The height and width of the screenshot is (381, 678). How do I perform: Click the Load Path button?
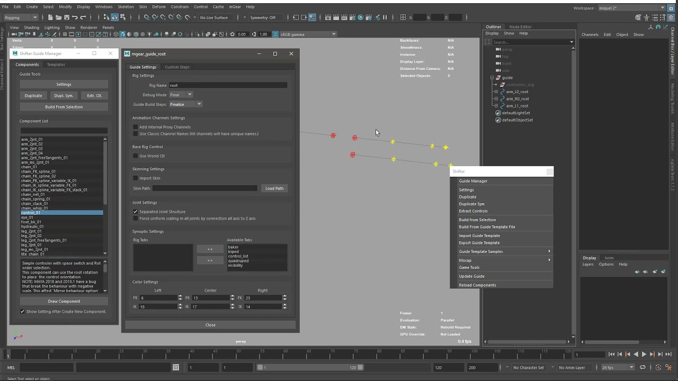[x=274, y=188]
